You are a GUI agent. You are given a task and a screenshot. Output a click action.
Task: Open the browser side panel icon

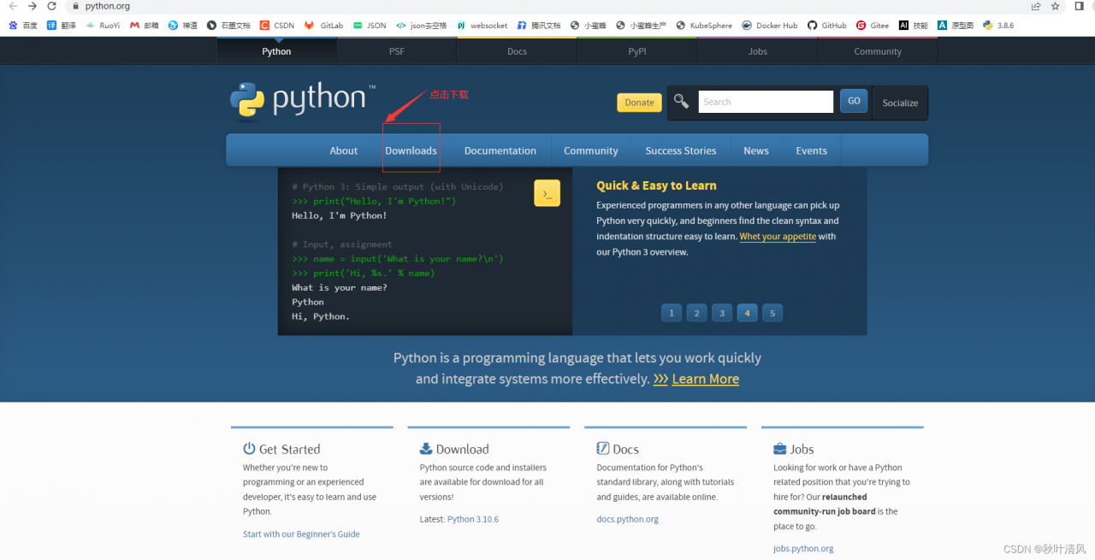click(1080, 6)
